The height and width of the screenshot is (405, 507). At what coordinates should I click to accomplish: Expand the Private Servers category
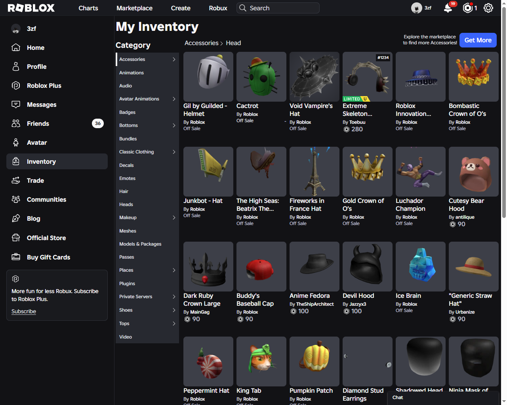(x=174, y=297)
